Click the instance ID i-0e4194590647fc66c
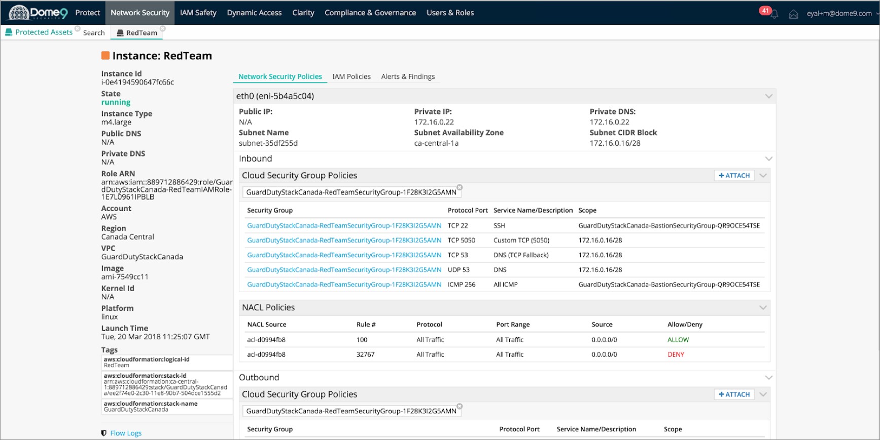Viewport: 880px width, 440px height. pos(137,82)
